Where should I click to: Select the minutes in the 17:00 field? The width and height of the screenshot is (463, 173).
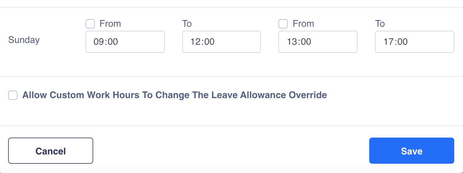point(403,42)
